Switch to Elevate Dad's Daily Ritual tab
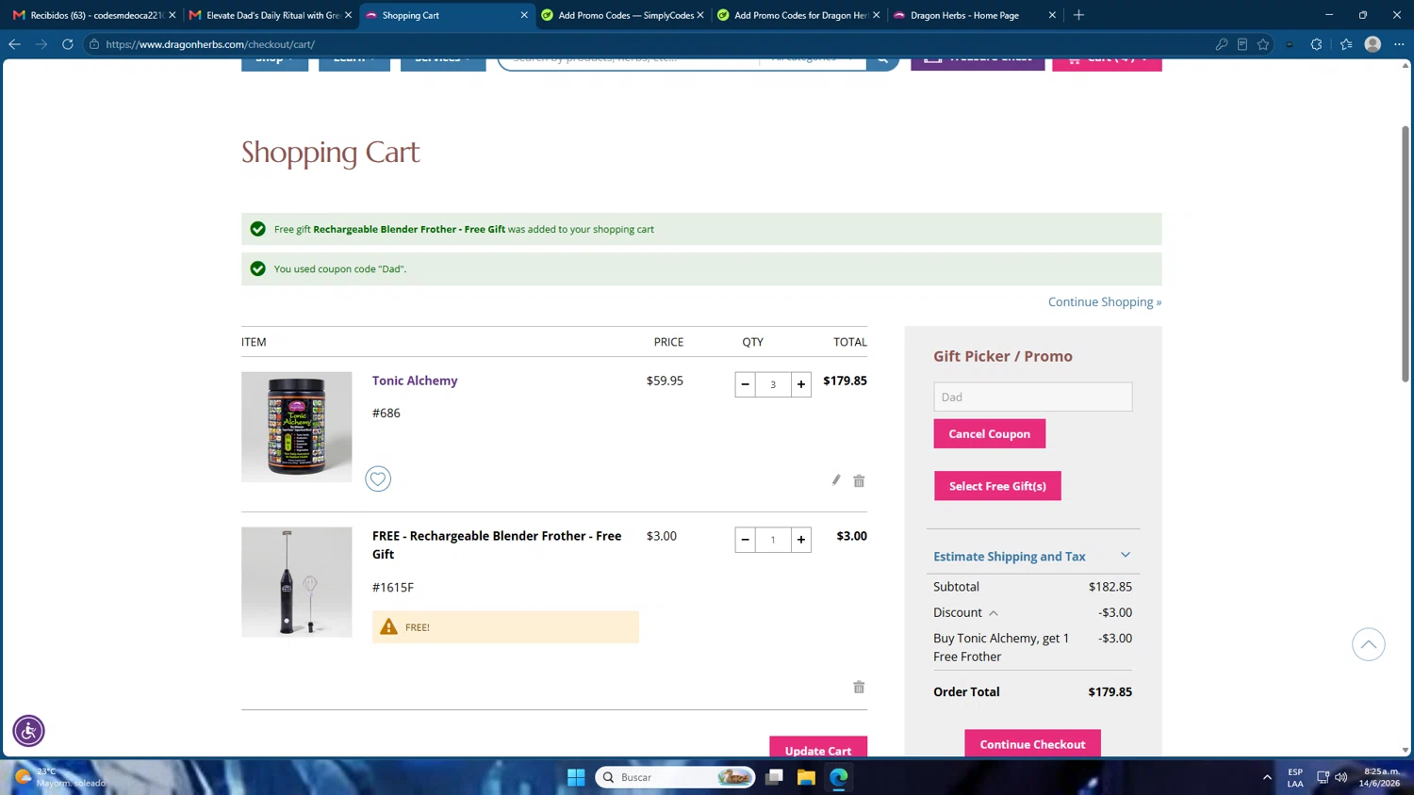 [271, 15]
